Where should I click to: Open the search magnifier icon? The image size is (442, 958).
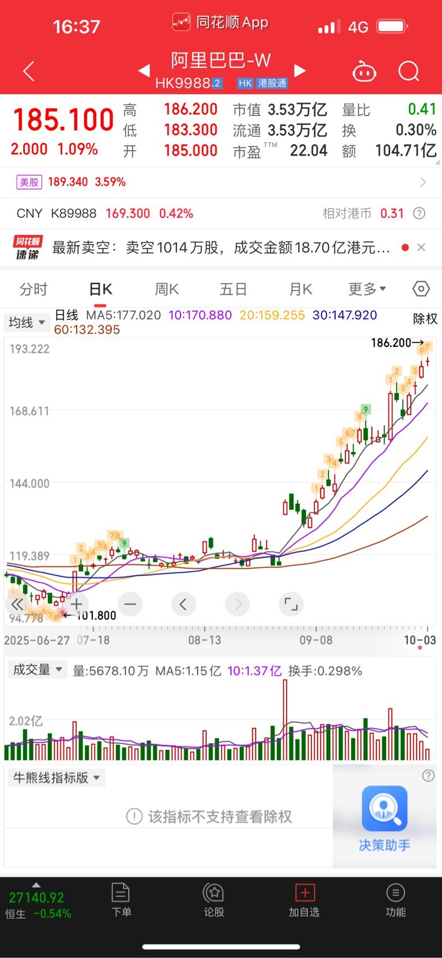pyautogui.click(x=409, y=71)
